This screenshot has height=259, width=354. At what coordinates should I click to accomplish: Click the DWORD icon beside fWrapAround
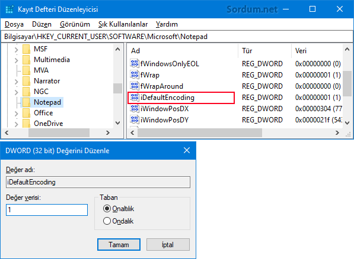point(135,86)
